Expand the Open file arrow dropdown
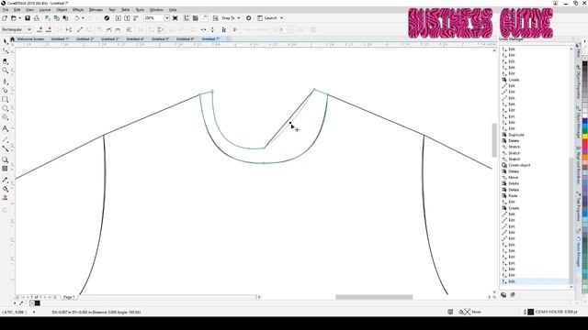588x330 pixels. point(19,18)
